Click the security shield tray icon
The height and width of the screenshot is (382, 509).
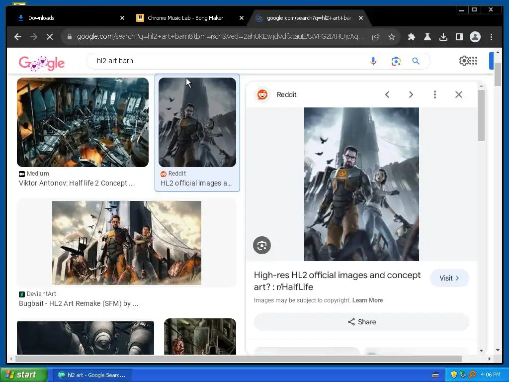pyautogui.click(x=453, y=375)
